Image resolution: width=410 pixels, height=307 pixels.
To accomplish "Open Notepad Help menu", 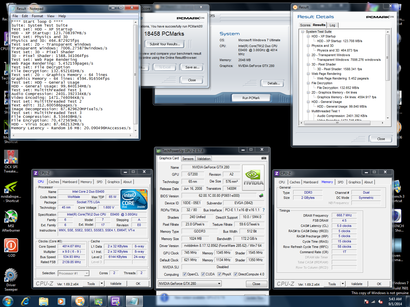I will coord(62,16).
